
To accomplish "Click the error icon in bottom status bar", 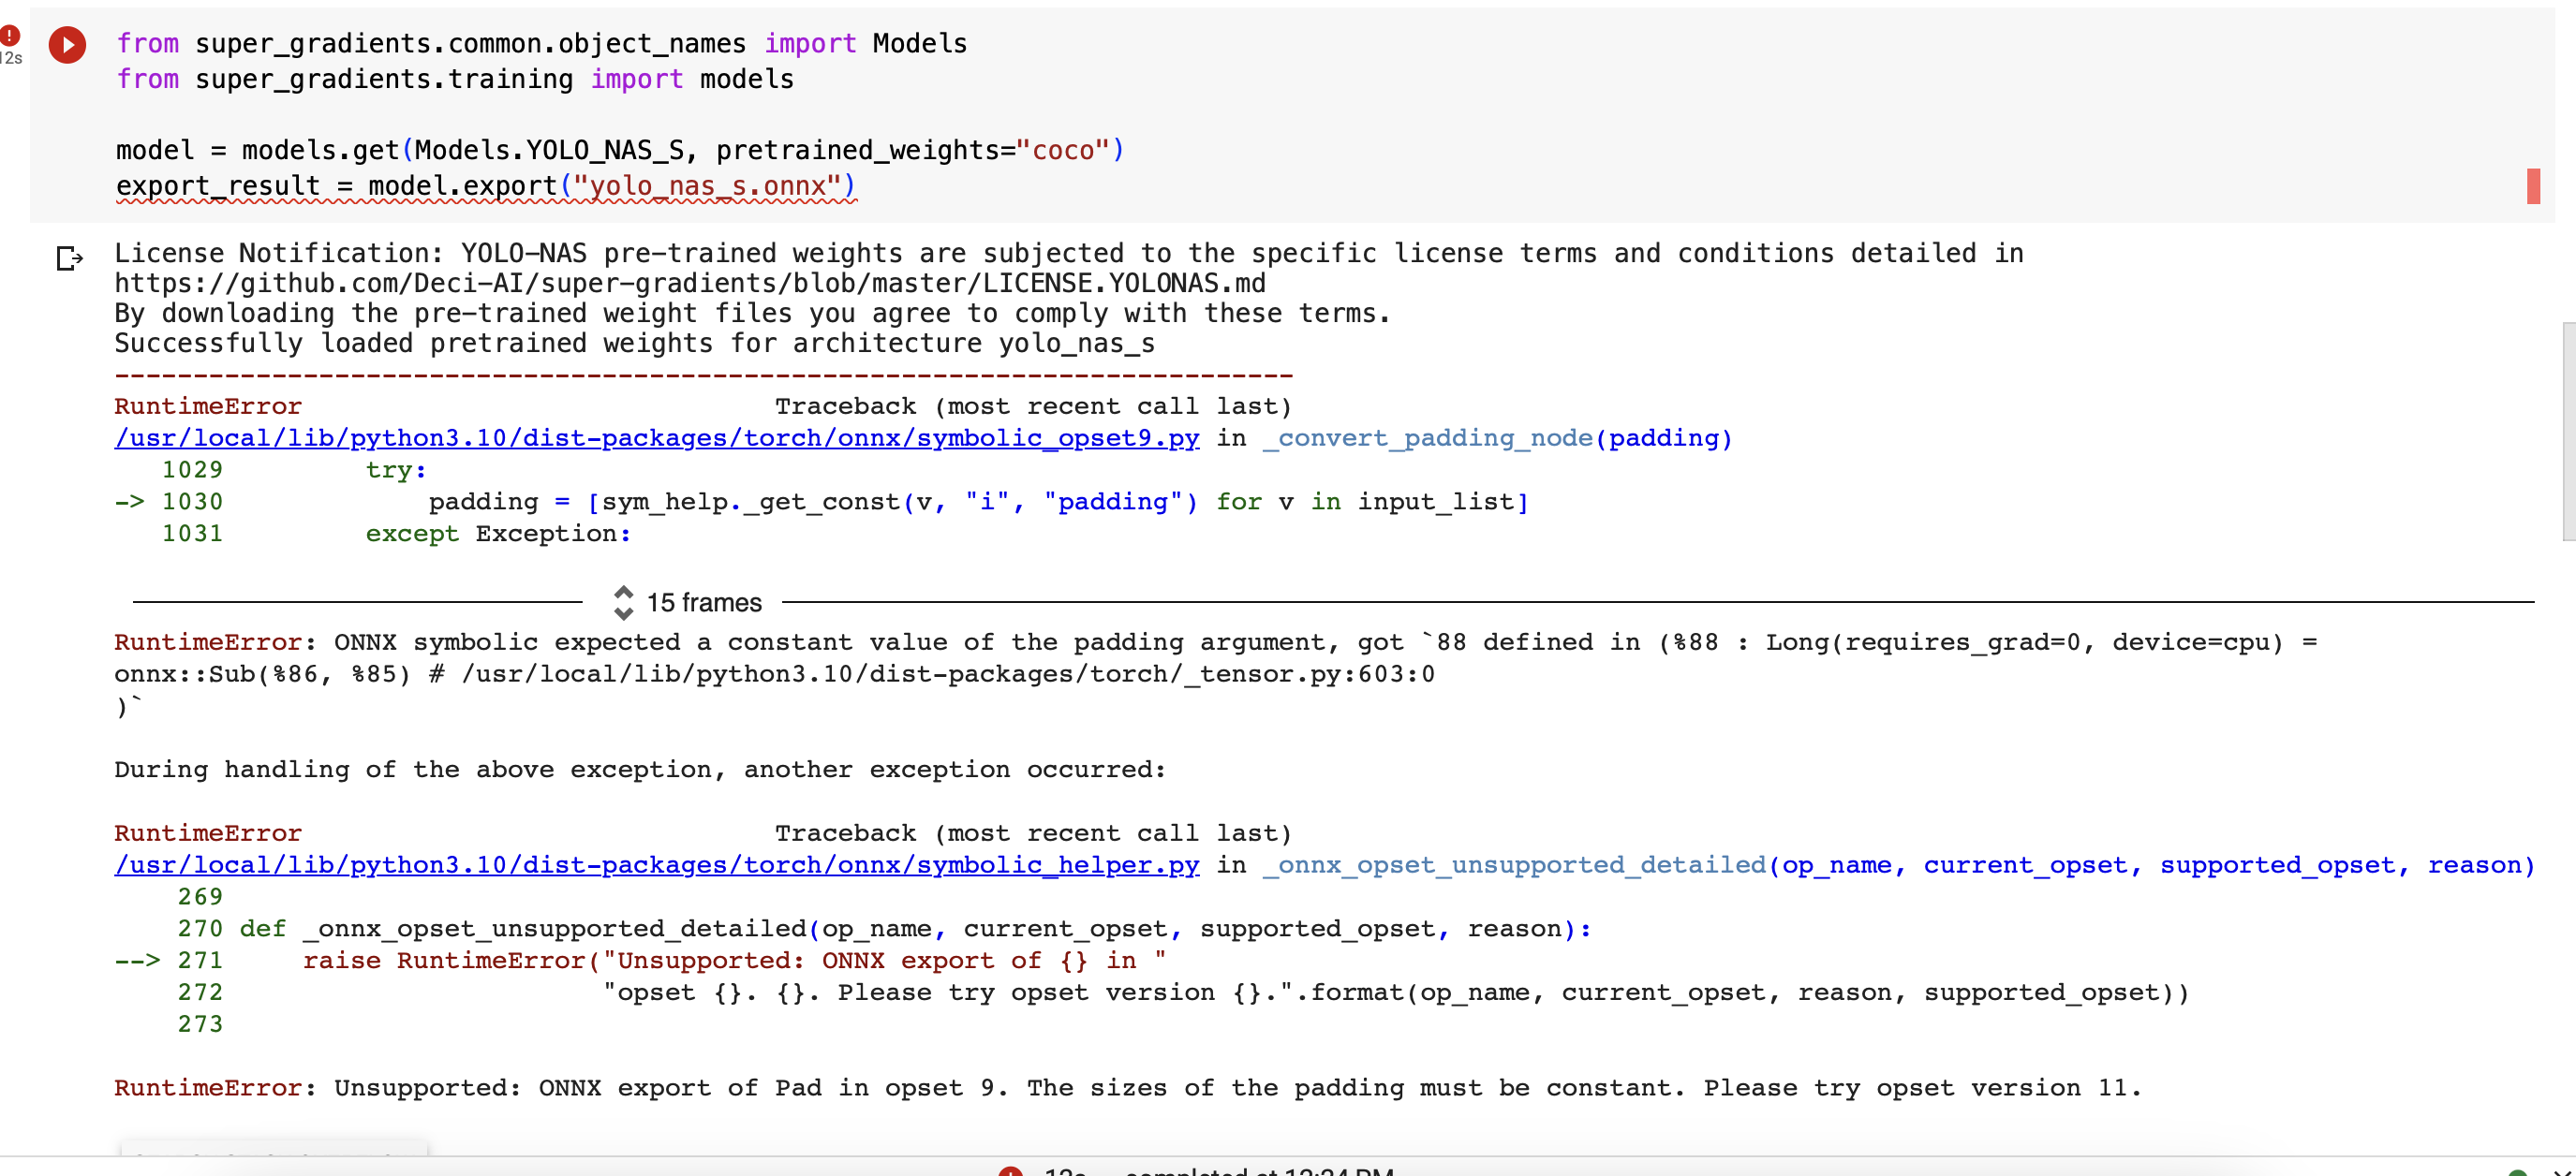I will click(1012, 1171).
